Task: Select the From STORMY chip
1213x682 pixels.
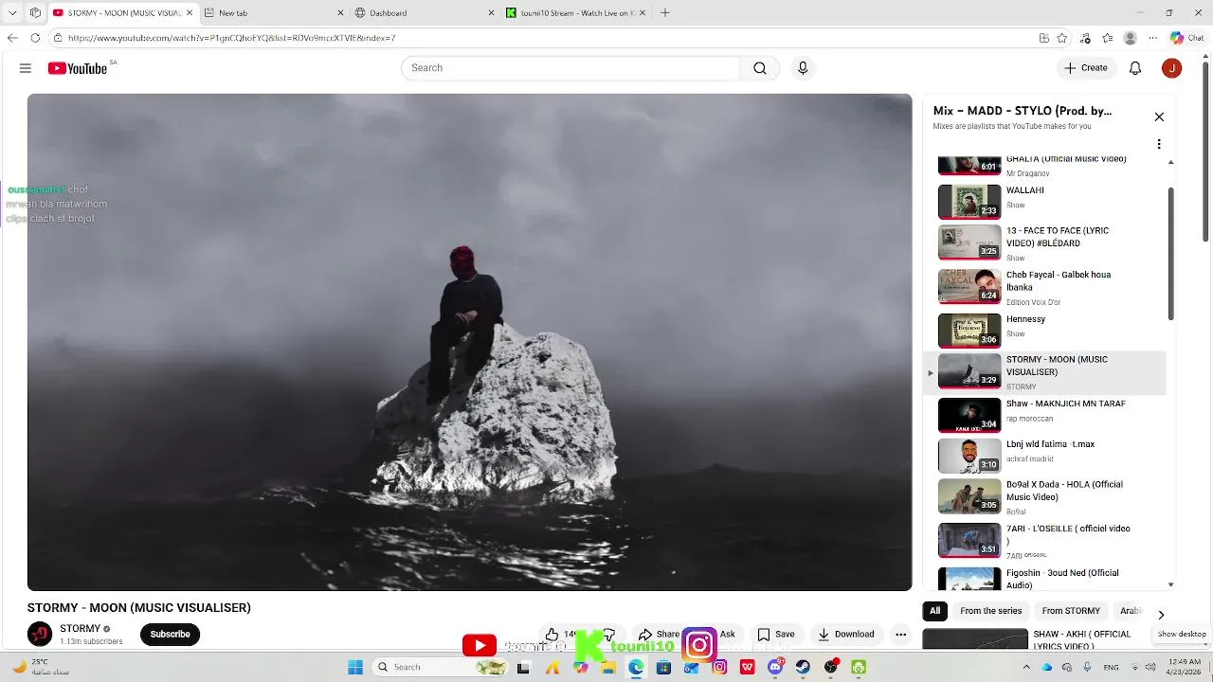Action: click(x=1071, y=611)
